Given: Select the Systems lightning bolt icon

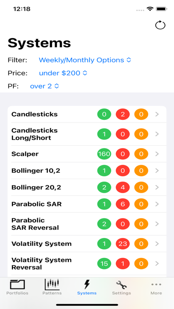Looking at the screenshot, I should coord(87,285).
